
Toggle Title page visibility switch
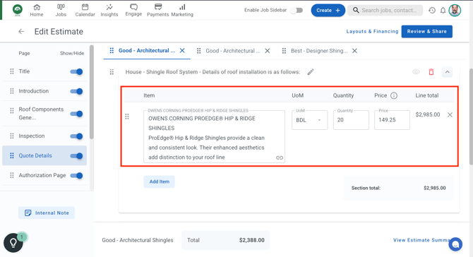tap(76, 71)
